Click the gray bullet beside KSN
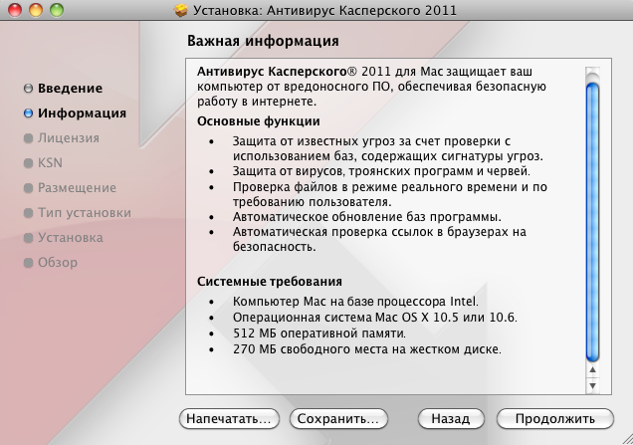Screen dimensions: 633x445 [28, 163]
